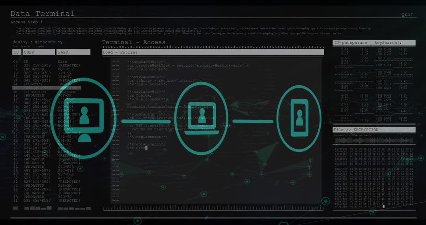Viewport: 426px width, 225px height.
Task: Click the audio waveform under File ENCRYPTION
Action: pyautogui.click(x=374, y=141)
